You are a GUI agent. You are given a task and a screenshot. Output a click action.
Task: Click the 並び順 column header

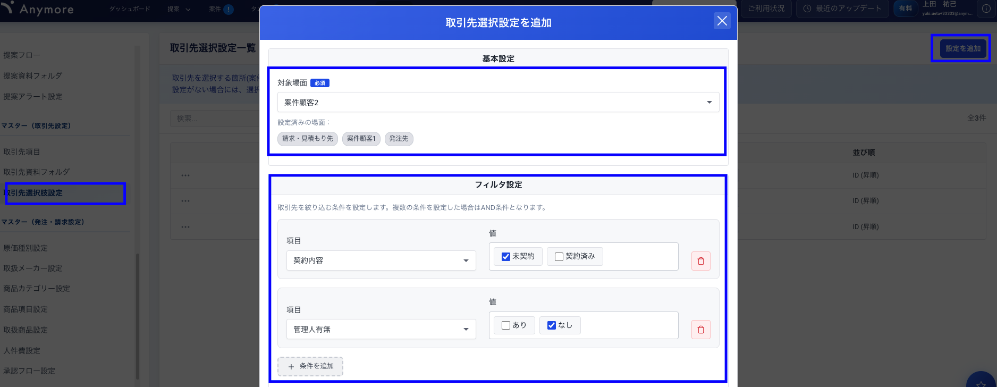(864, 153)
